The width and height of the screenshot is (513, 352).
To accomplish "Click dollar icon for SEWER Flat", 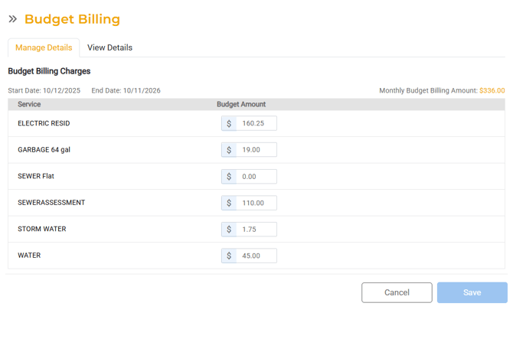I will coord(229,177).
